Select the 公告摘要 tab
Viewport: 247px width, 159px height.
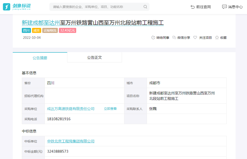[x=40, y=58]
